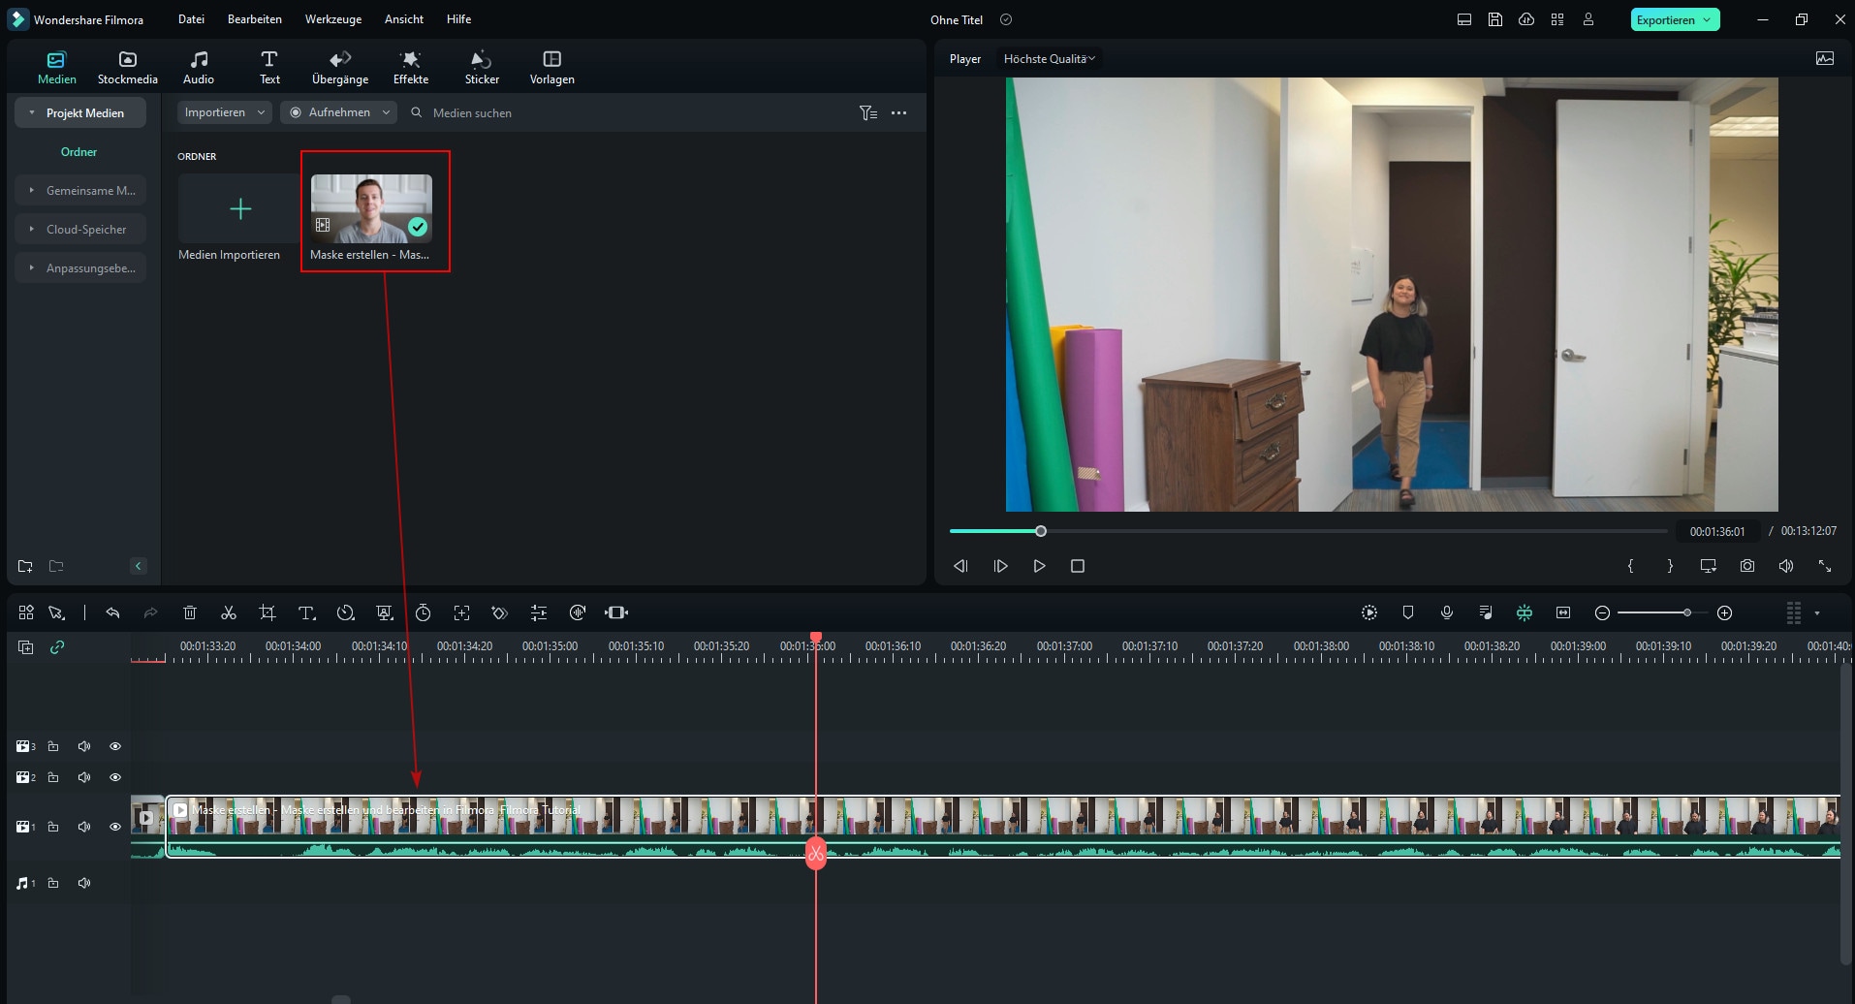
Task: Select the Maske erstellen media thumbnail
Action: point(371,208)
